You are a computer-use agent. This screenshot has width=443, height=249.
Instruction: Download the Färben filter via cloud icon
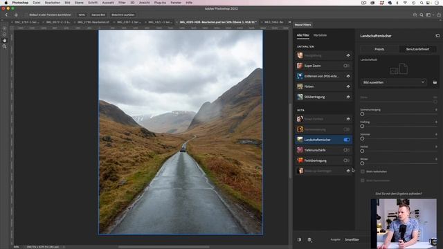[348, 86]
